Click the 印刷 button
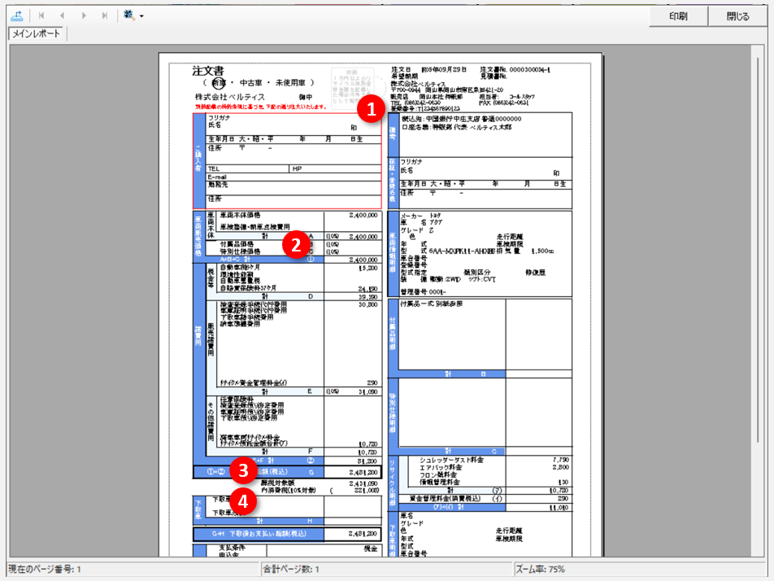The height and width of the screenshot is (581, 774). point(678,16)
